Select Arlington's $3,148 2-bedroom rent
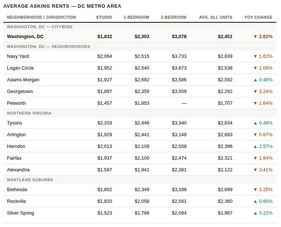This screenshot has height=227, width=281. [179, 135]
